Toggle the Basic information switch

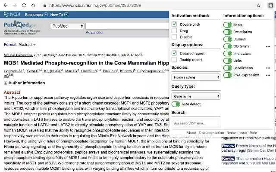[228, 25]
